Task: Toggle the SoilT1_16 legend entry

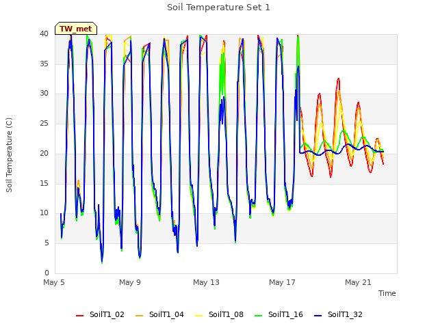Action: [x=279, y=314]
